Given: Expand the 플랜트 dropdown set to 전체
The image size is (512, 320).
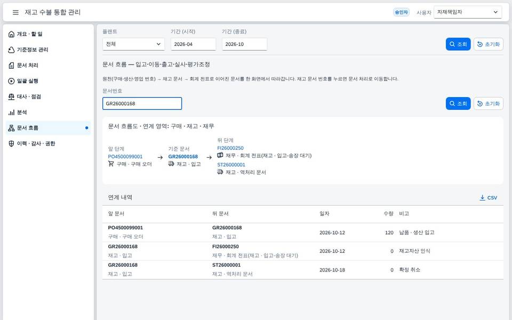Looking at the screenshot, I should pos(133,44).
